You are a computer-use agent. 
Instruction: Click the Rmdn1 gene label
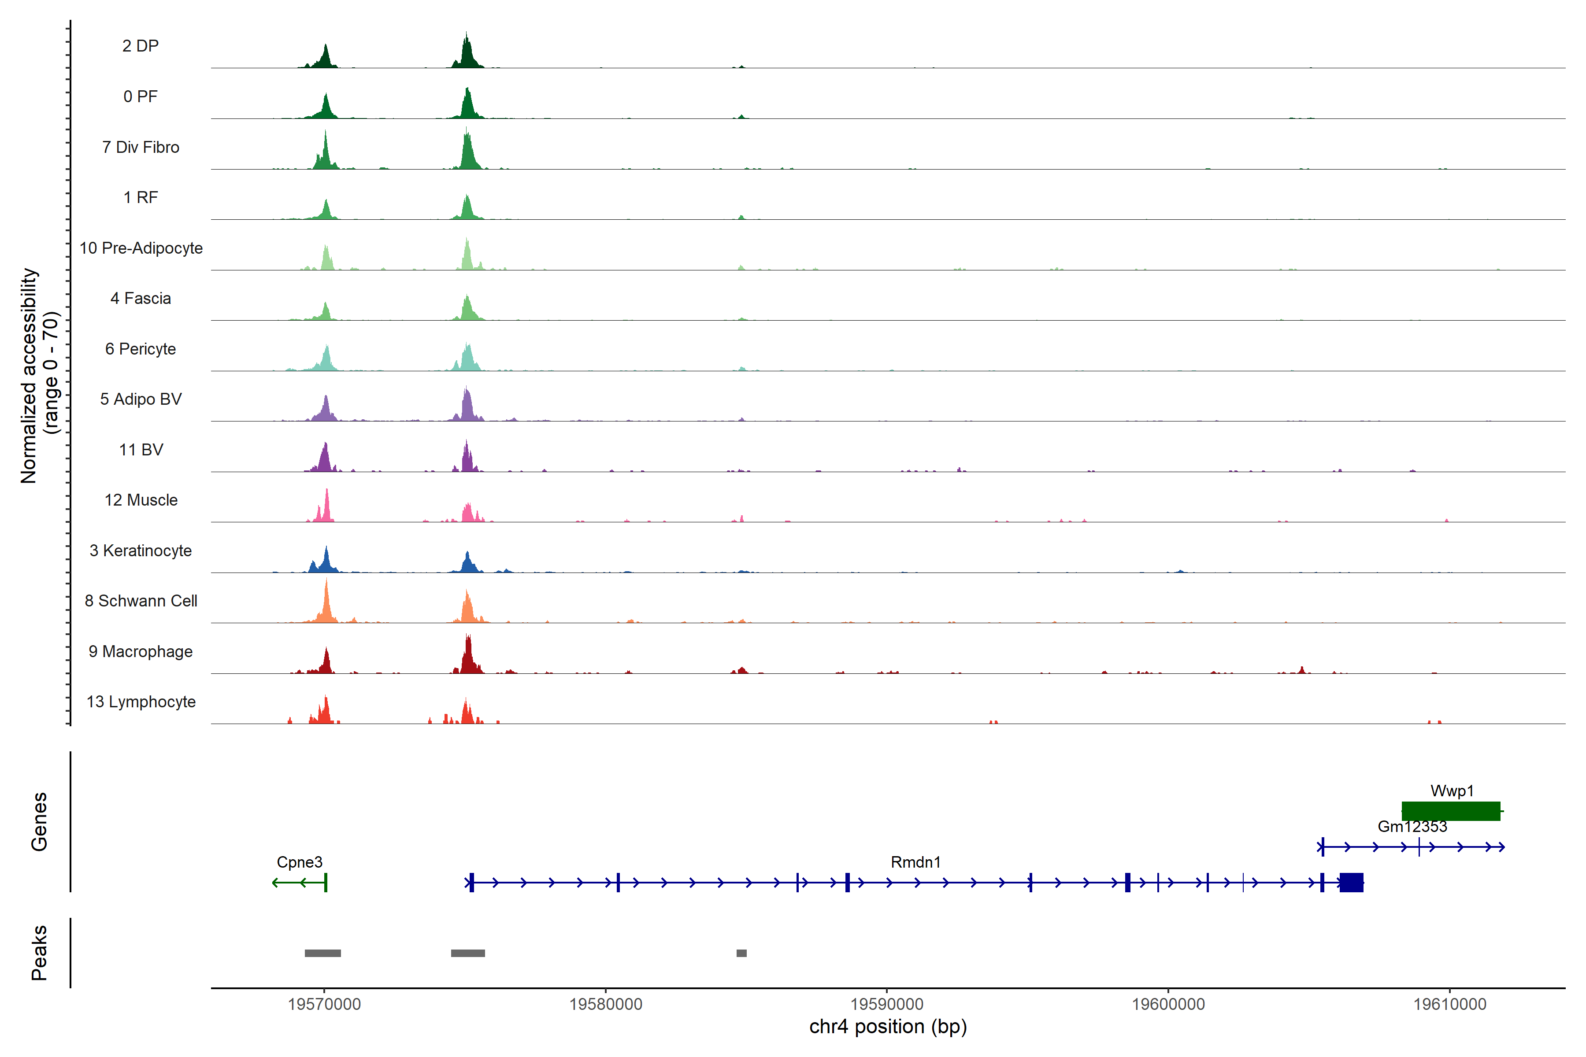click(x=915, y=862)
